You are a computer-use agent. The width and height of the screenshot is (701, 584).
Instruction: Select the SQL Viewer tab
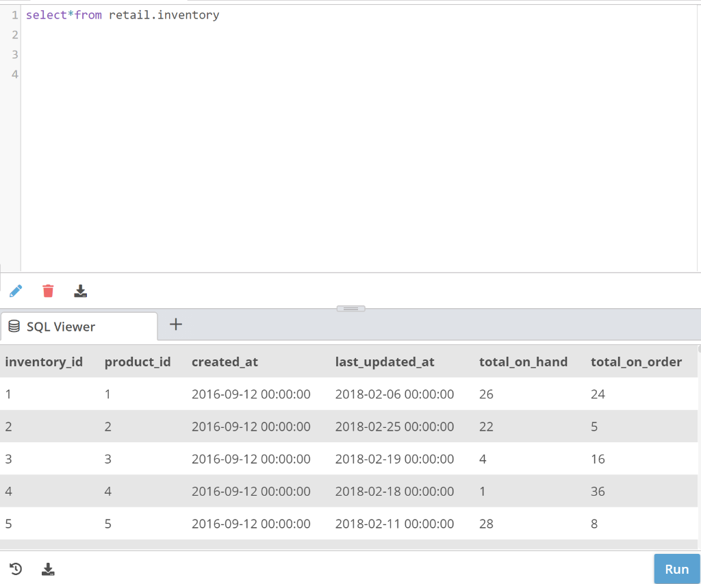[66, 327]
